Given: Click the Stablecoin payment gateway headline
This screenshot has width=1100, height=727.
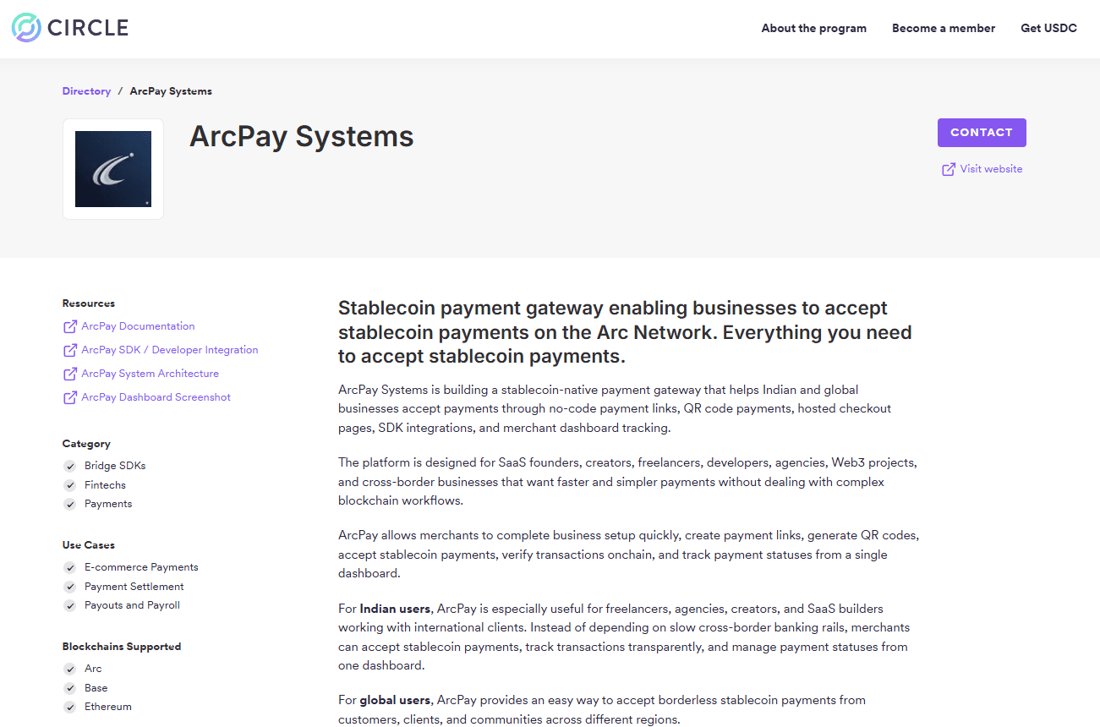Looking at the screenshot, I should point(625,332).
